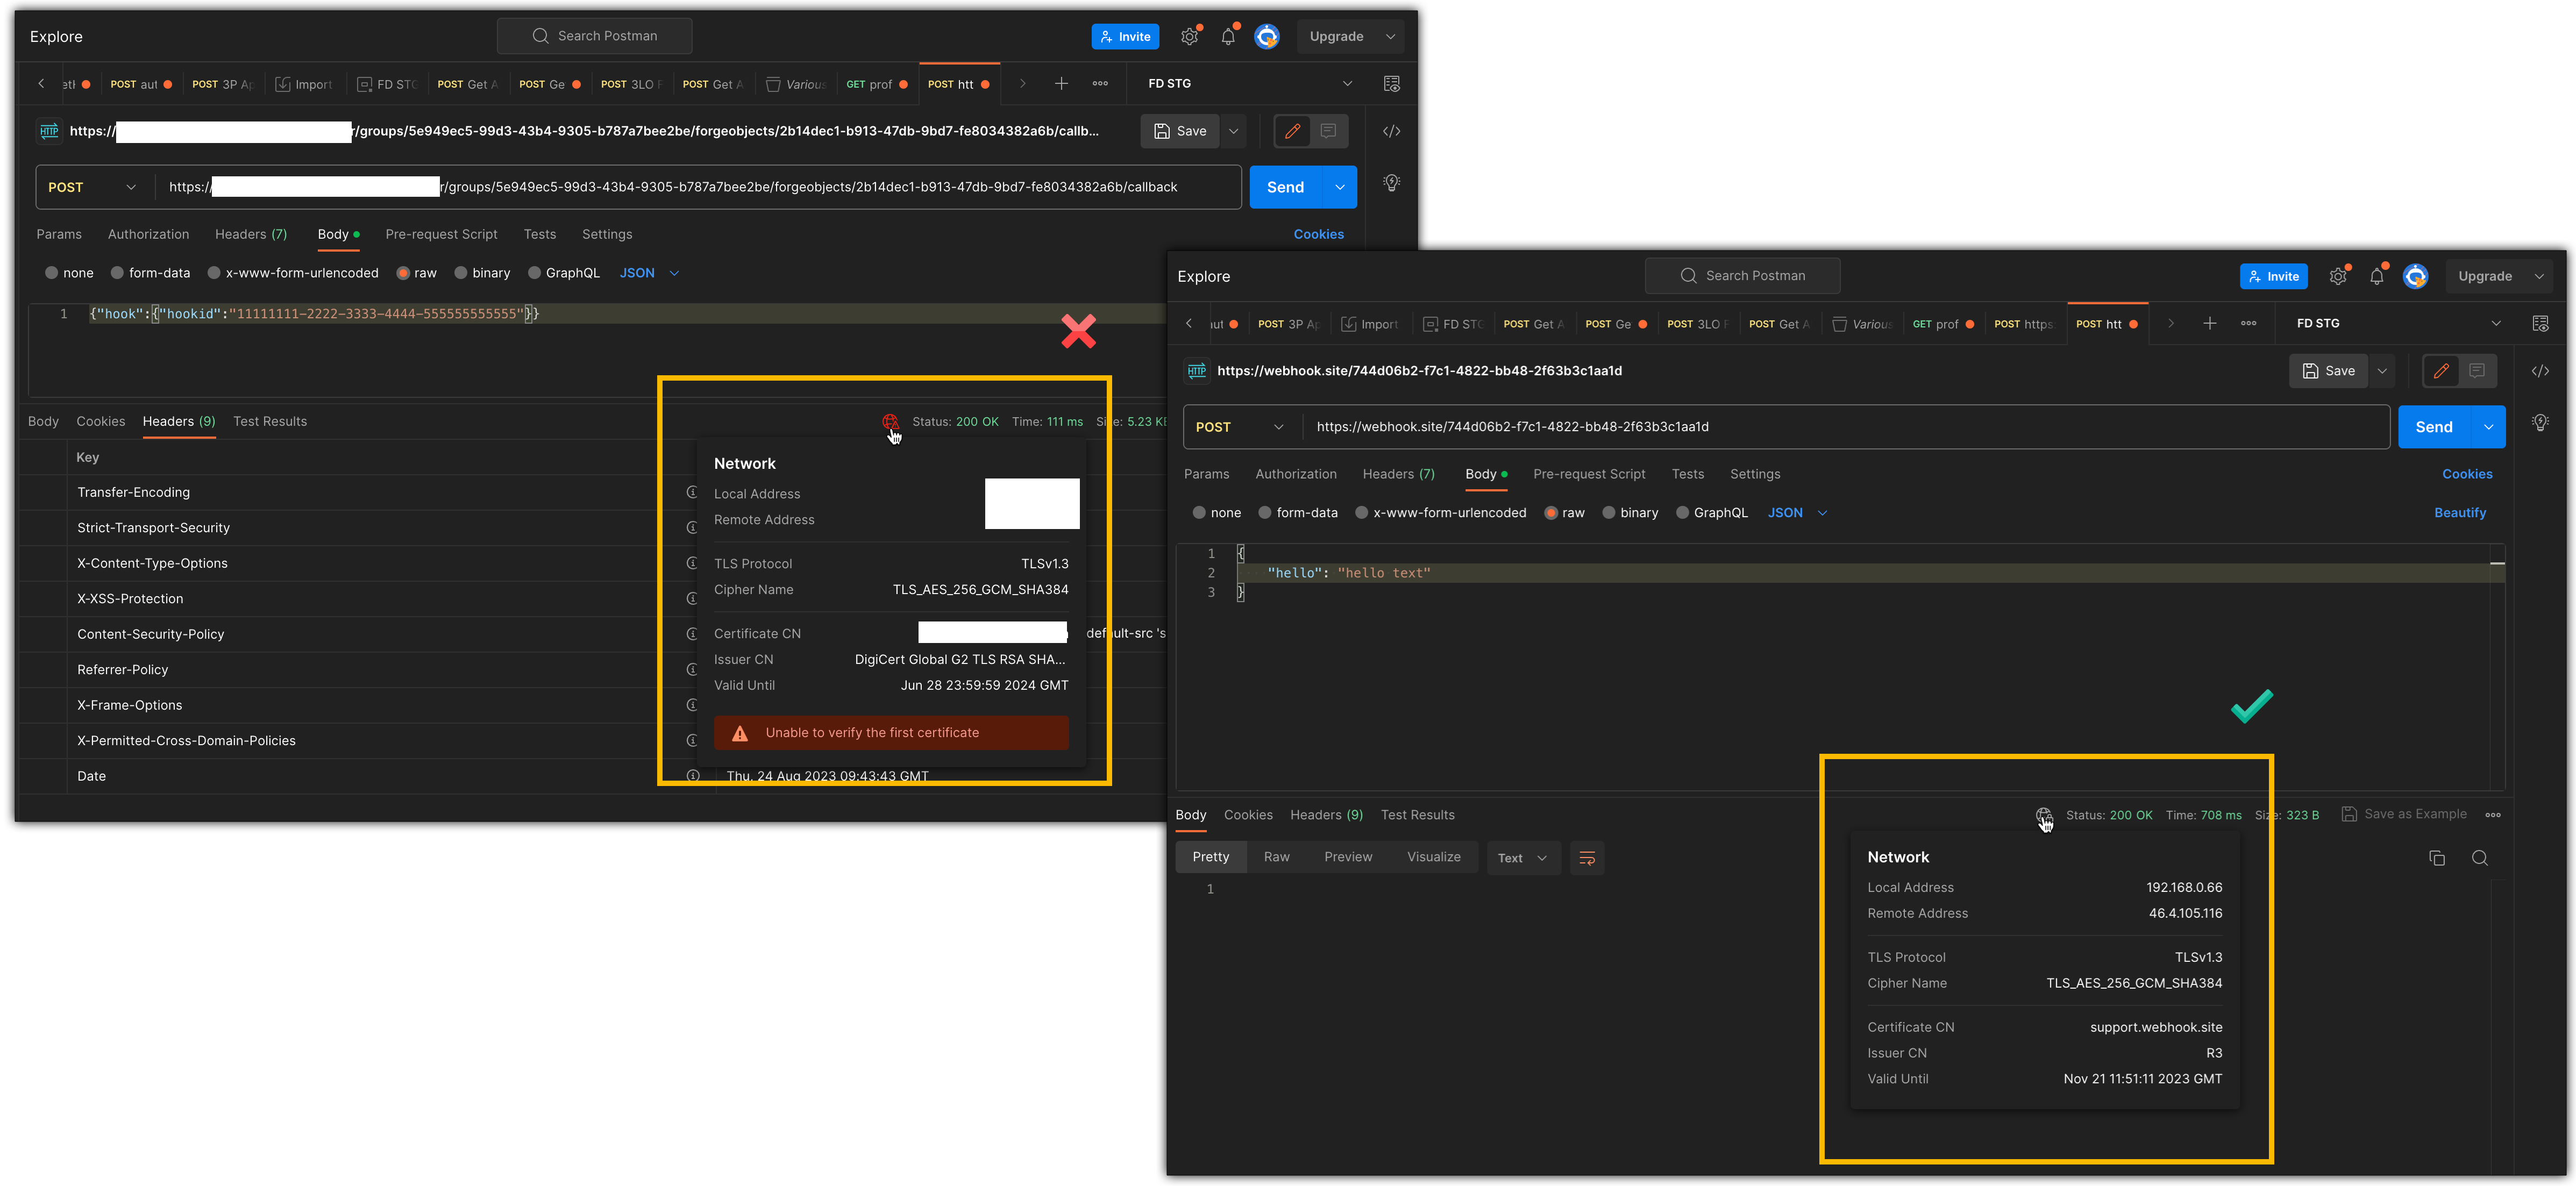Search response icon in right window
This screenshot has height=1186, width=2576.
click(2480, 858)
